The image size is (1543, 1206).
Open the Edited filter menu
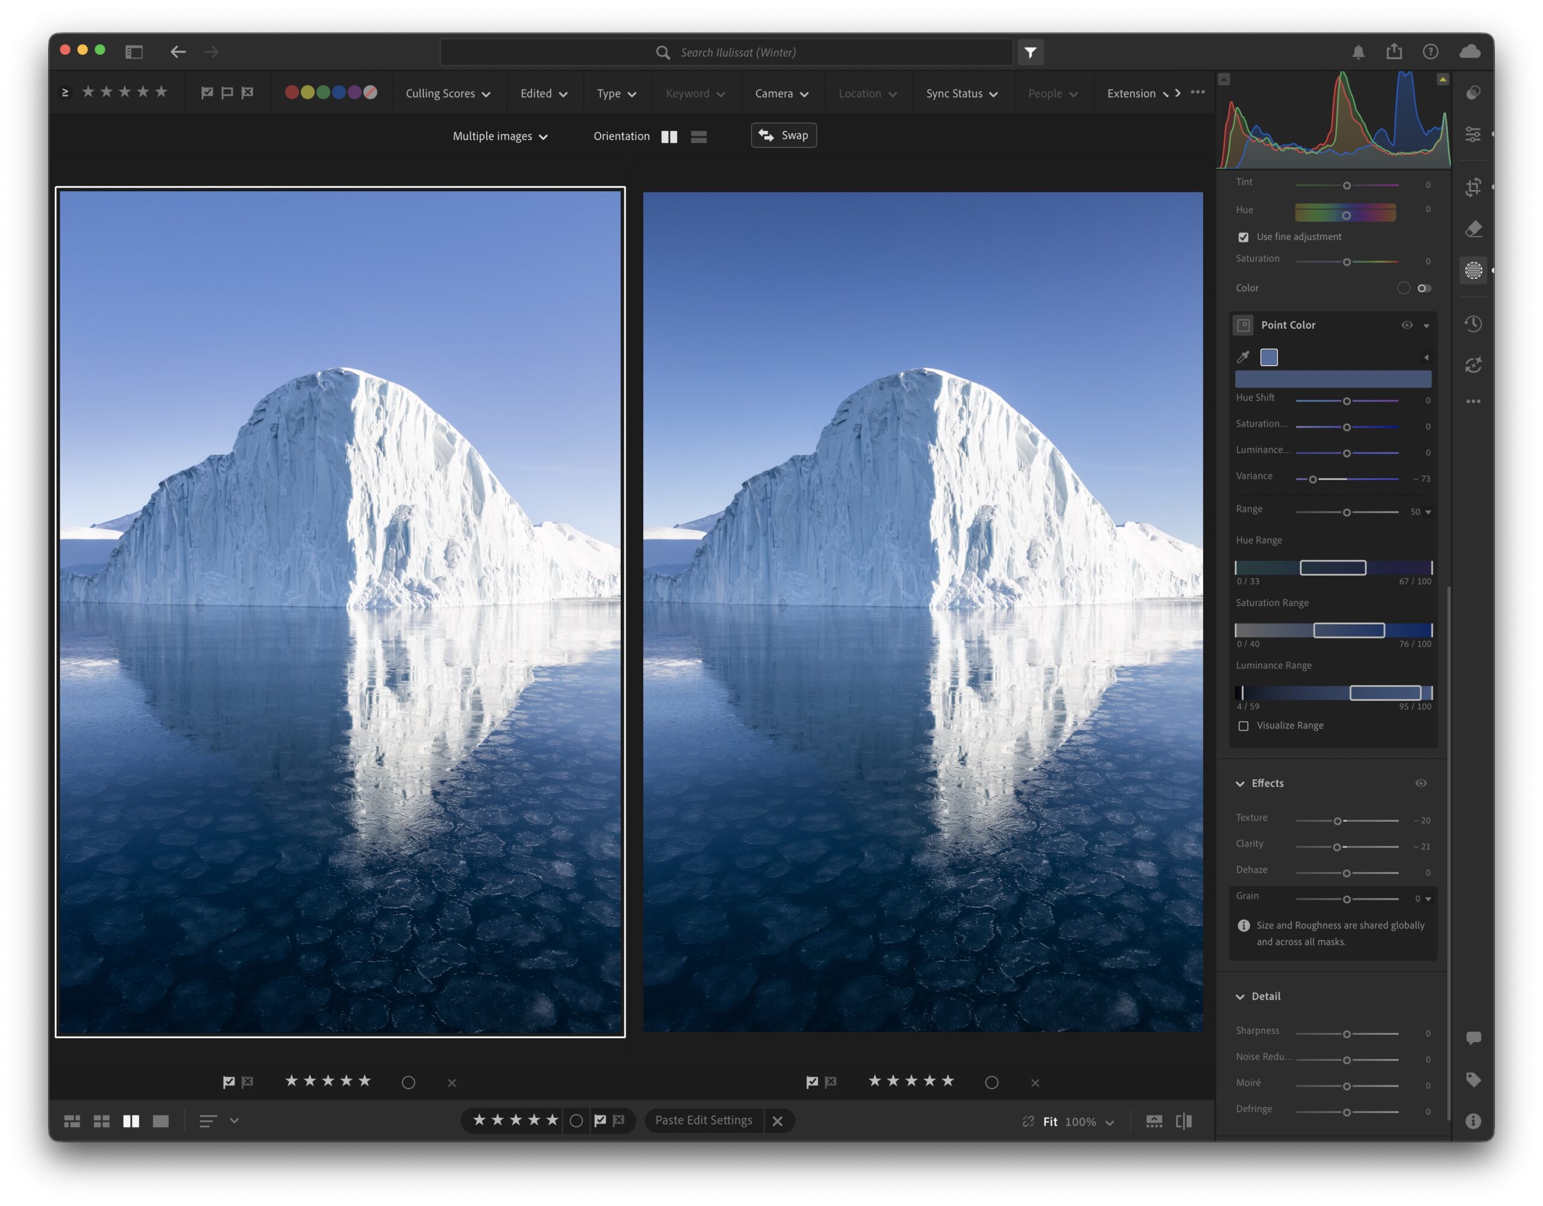[544, 93]
